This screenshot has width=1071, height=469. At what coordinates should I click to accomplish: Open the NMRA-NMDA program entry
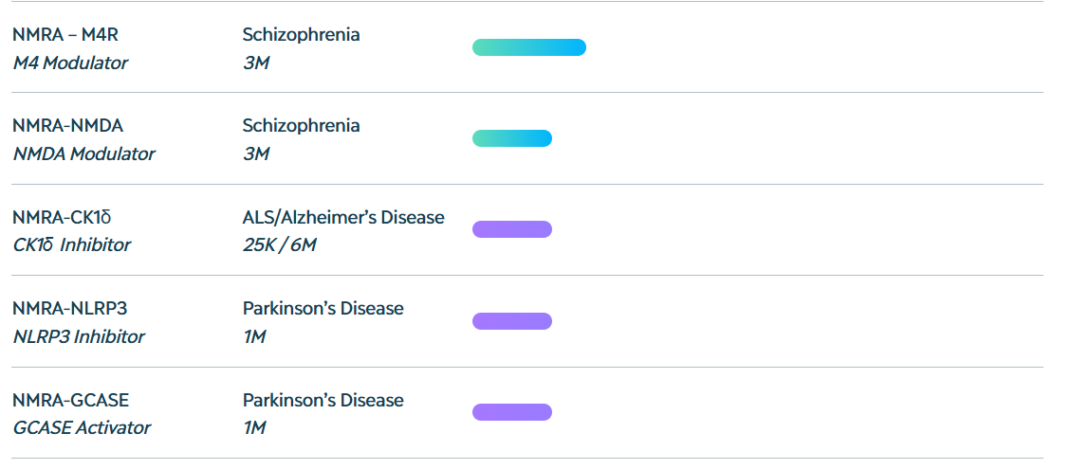pos(67,126)
